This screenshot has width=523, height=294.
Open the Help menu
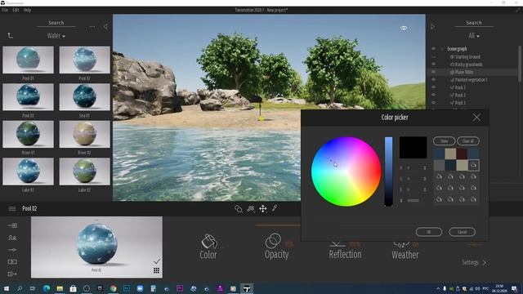pos(27,10)
